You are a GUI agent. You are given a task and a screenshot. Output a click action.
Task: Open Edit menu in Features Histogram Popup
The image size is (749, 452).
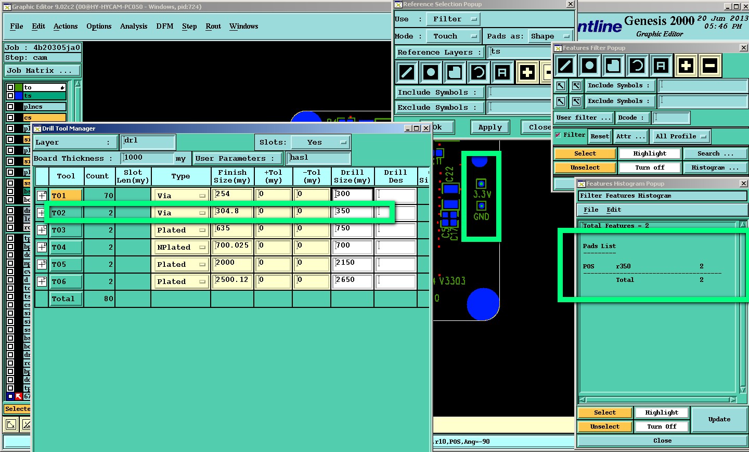614,210
